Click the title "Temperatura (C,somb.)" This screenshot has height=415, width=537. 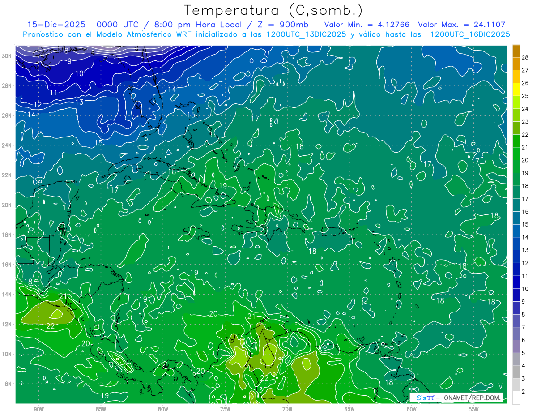(273, 10)
